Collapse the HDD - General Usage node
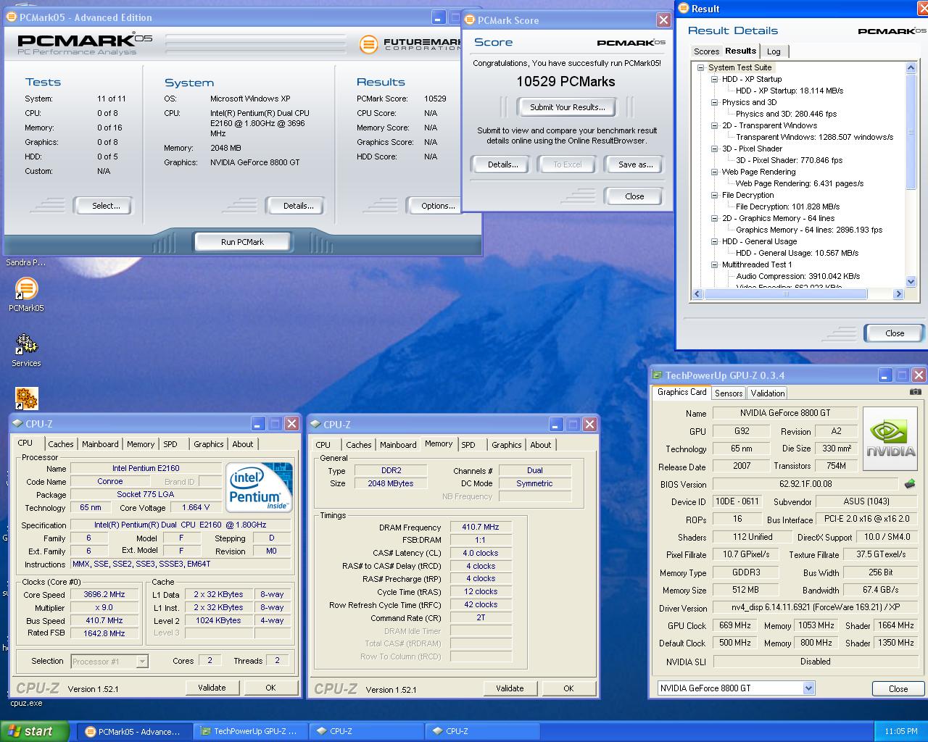928x742 pixels. 714,241
